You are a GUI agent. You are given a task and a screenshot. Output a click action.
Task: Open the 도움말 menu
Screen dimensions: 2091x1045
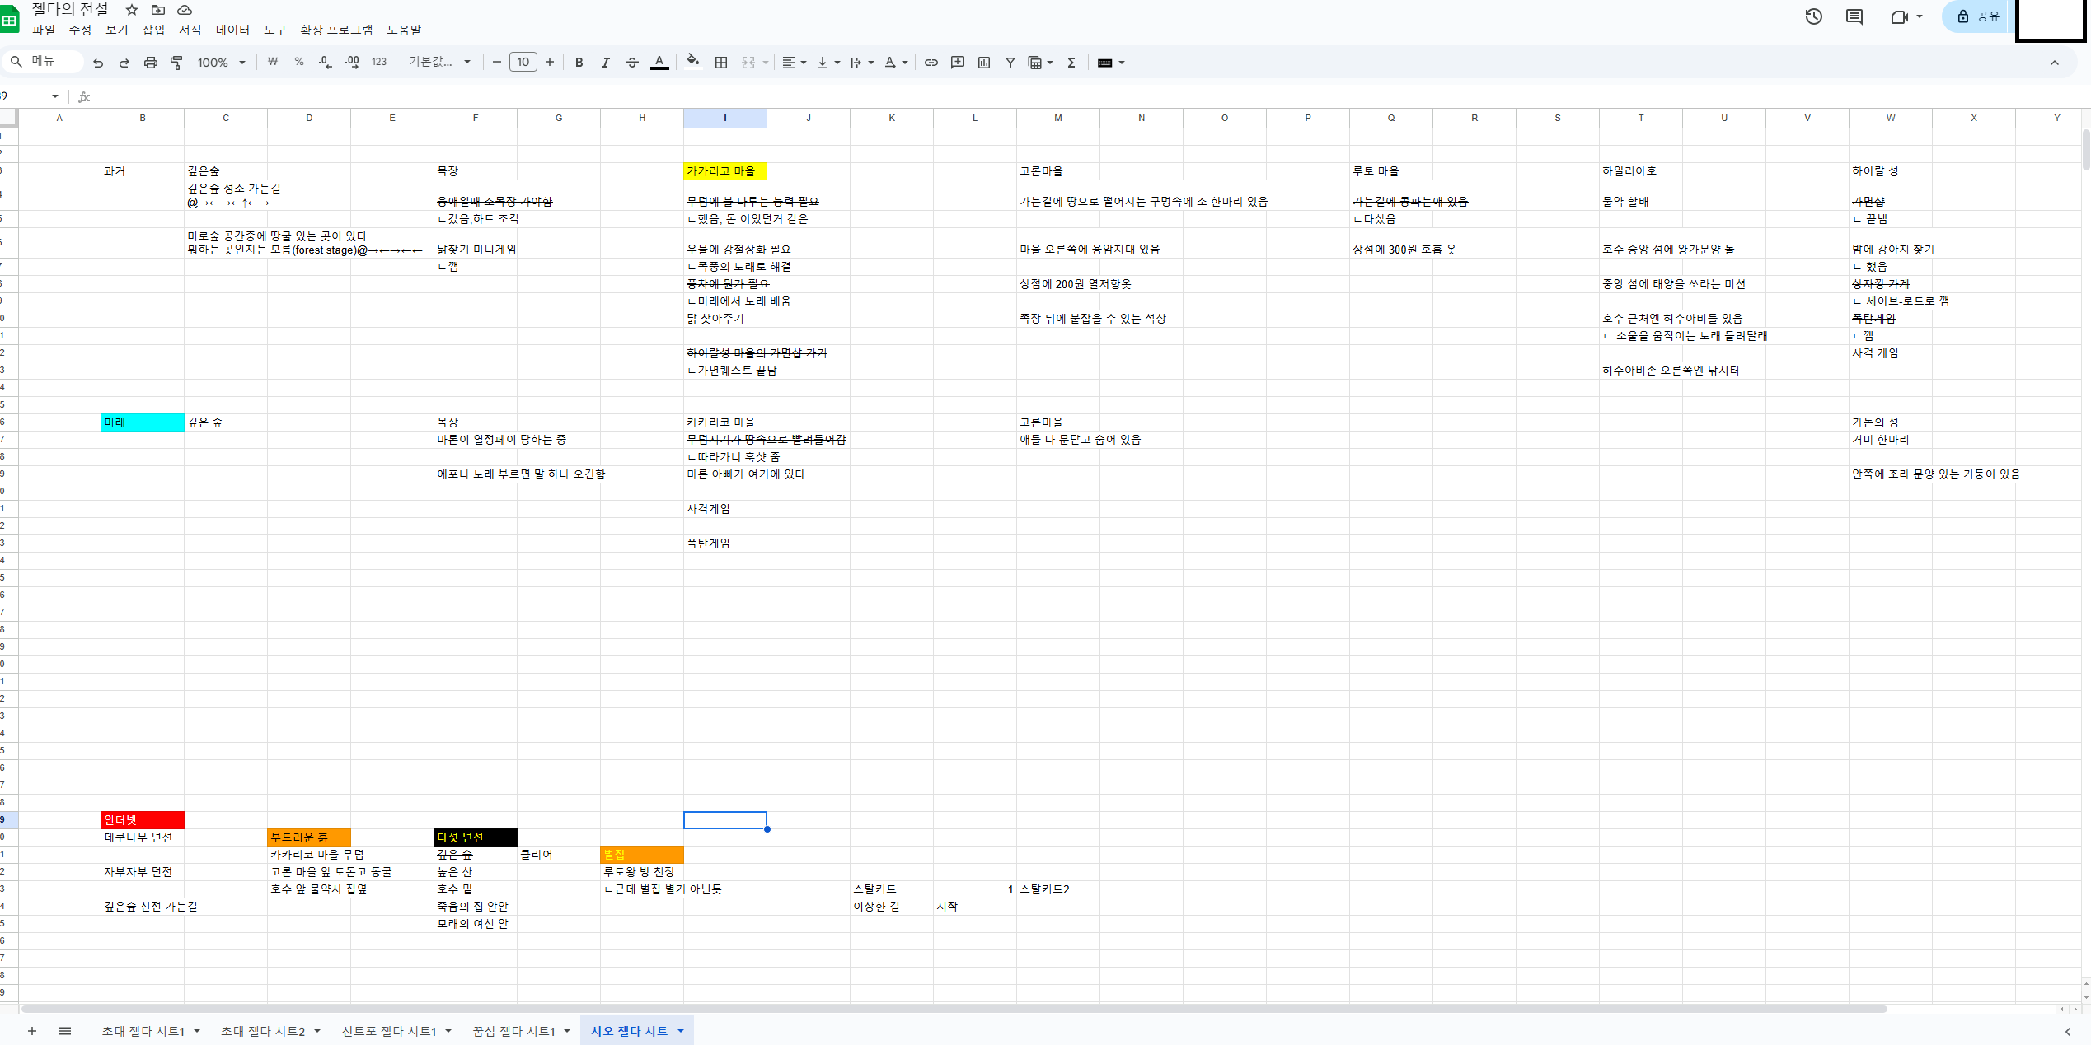[404, 30]
